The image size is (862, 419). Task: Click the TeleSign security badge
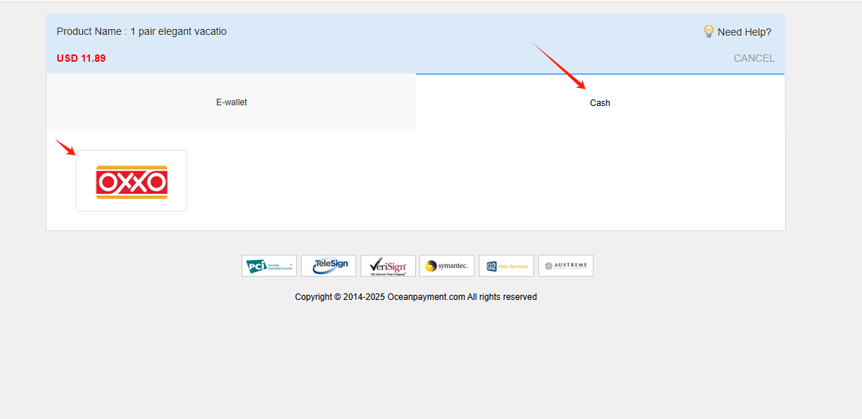[329, 266]
